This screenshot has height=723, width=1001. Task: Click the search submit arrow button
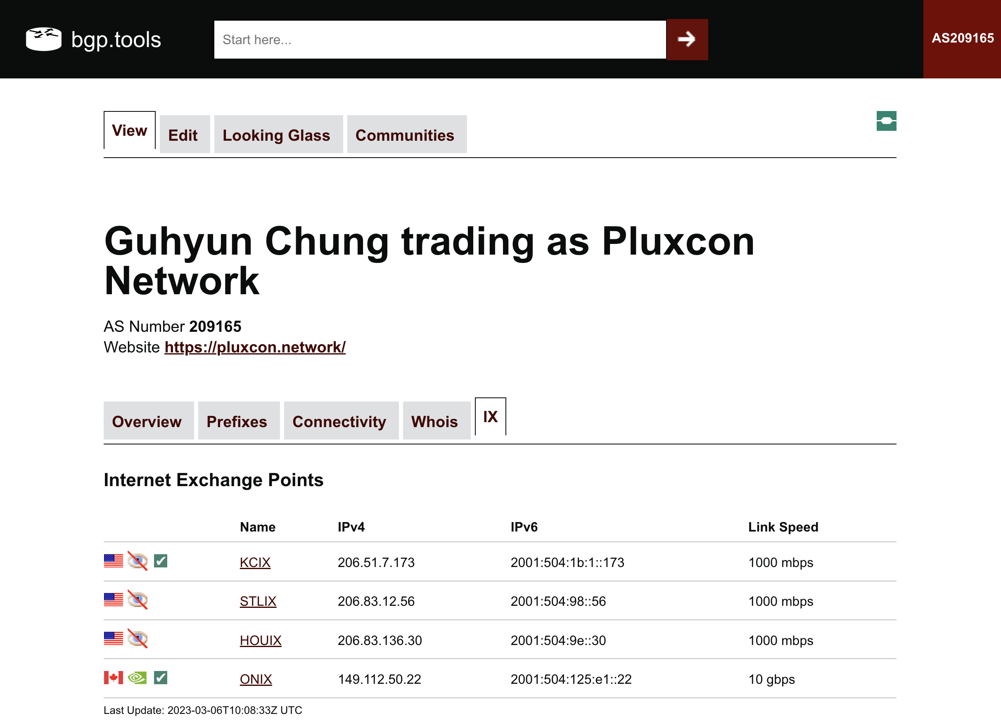[x=687, y=40]
